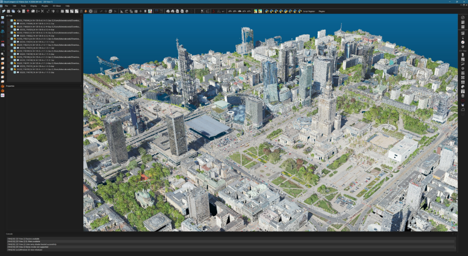Click the Open file icon in the main toolbar
Viewport: 468px width, 256px height.
[4, 11]
